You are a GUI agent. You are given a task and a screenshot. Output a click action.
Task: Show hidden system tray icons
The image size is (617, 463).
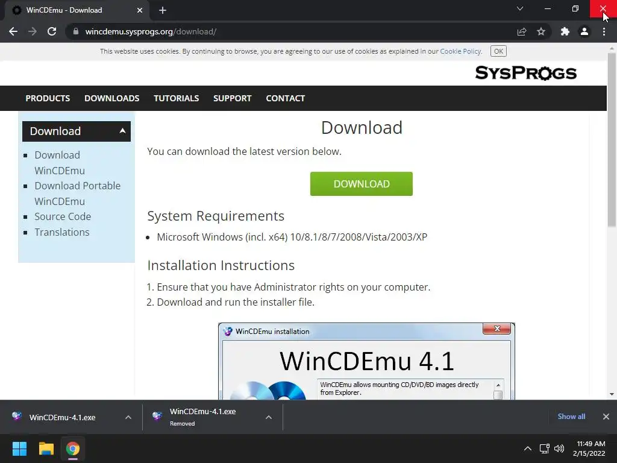tap(528, 449)
